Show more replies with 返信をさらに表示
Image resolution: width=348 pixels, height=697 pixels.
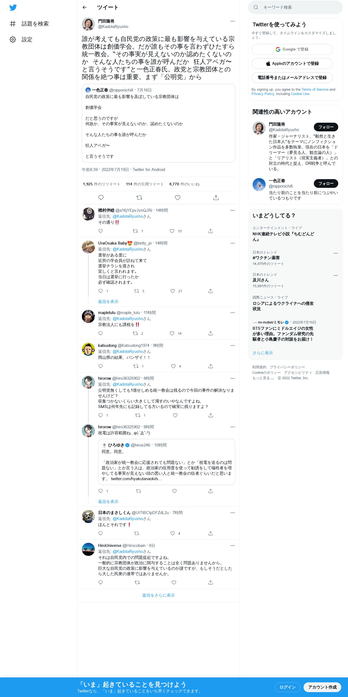(x=159, y=595)
